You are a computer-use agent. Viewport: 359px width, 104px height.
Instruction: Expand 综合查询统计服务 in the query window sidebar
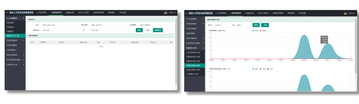[x=24, y=60]
